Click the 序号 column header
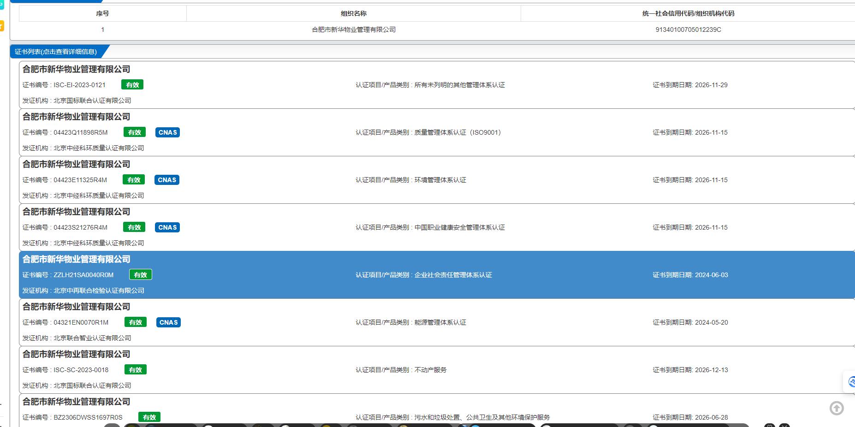The height and width of the screenshot is (427, 855). pyautogui.click(x=102, y=13)
